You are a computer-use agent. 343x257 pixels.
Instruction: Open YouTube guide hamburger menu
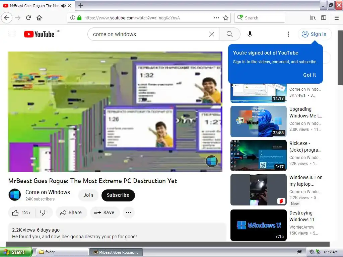(12, 34)
